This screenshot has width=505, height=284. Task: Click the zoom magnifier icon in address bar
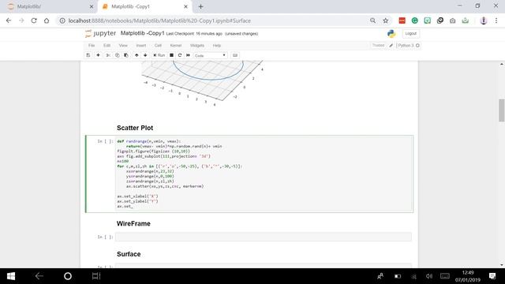(372, 21)
